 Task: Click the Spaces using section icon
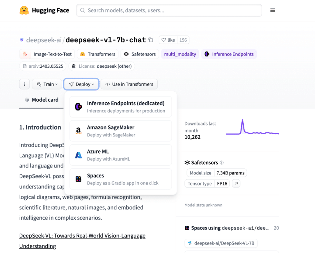tap(187, 228)
